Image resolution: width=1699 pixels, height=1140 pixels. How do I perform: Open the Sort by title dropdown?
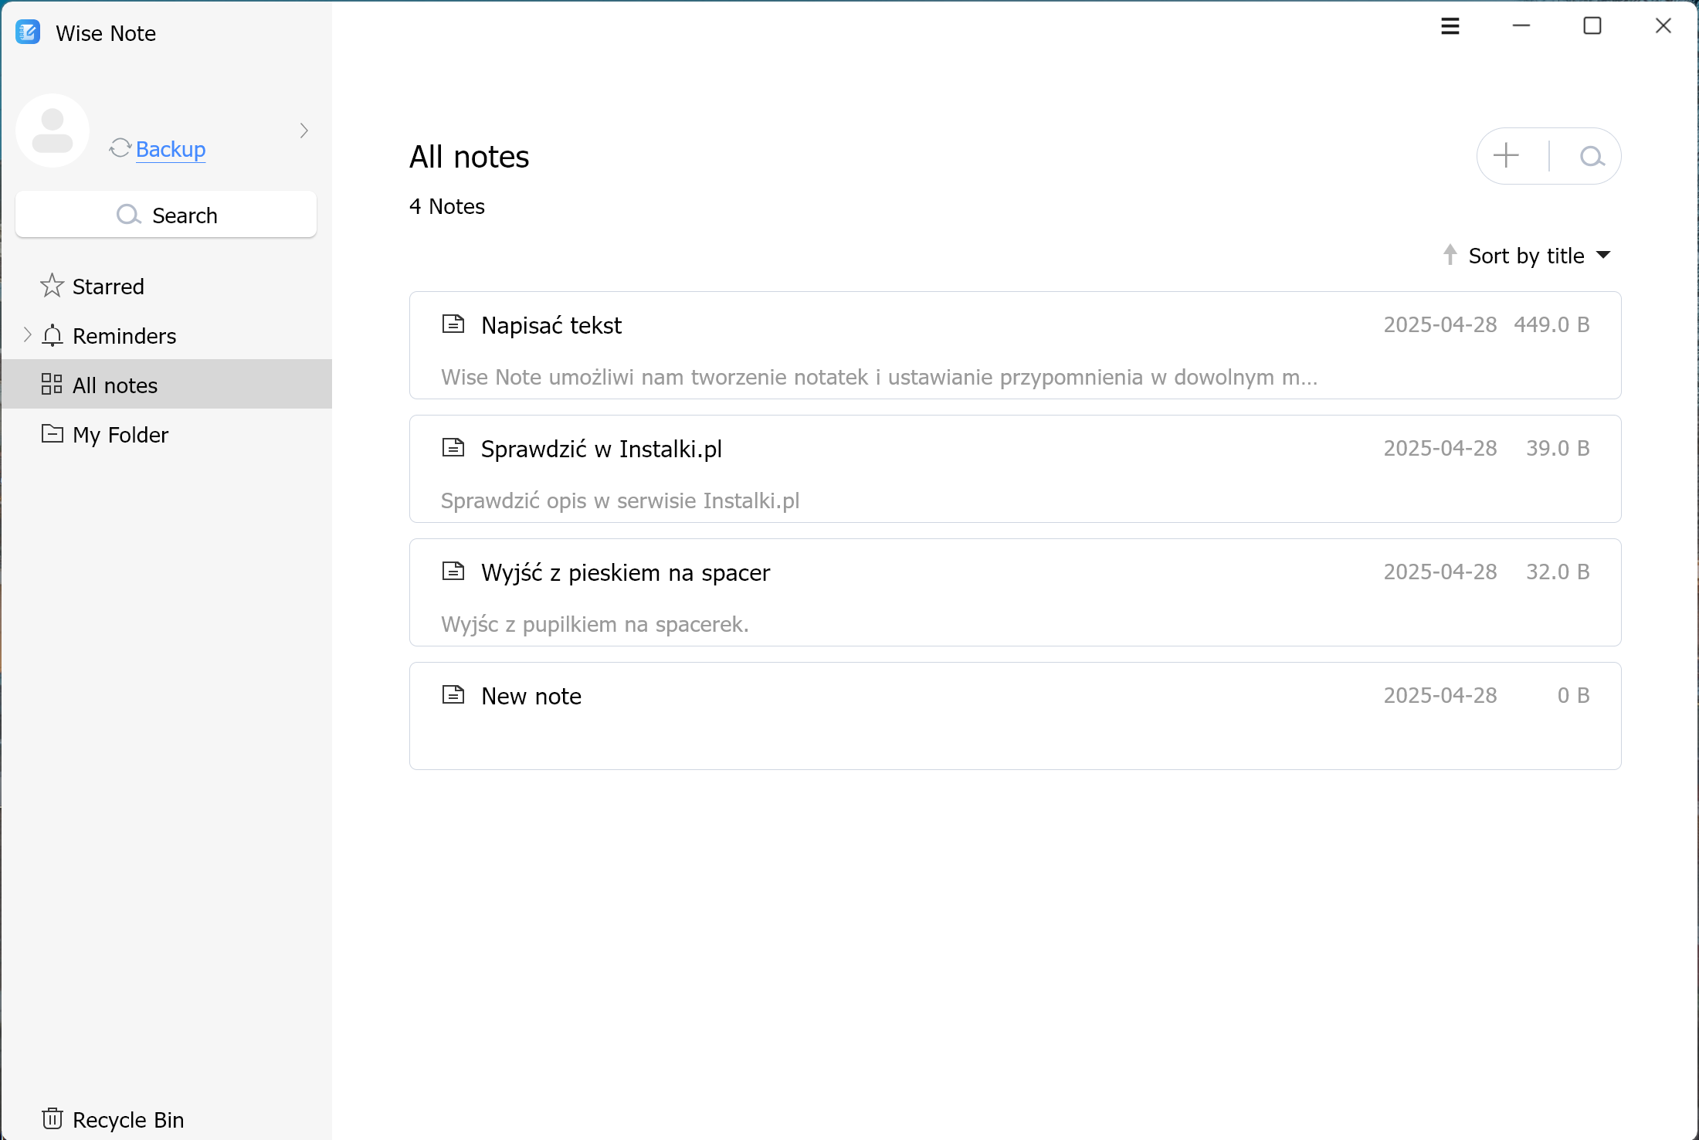pos(1540,256)
